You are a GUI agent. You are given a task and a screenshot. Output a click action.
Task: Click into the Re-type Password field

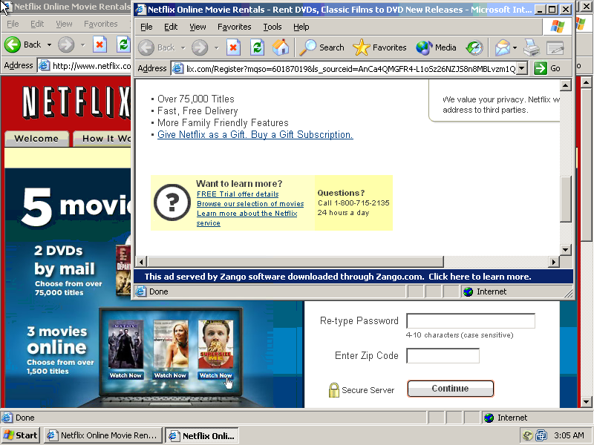[471, 321]
